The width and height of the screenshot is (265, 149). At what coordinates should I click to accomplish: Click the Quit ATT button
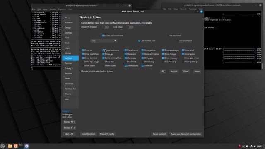(69, 134)
